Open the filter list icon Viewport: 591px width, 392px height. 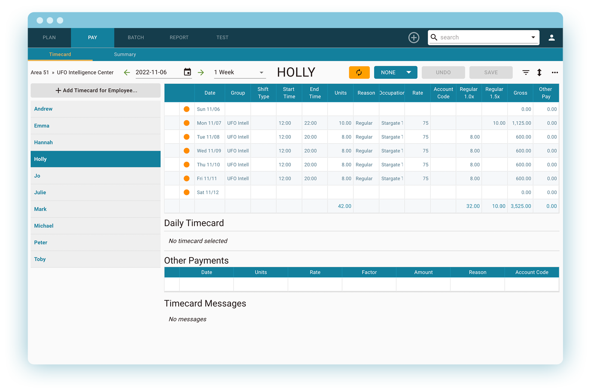point(526,72)
